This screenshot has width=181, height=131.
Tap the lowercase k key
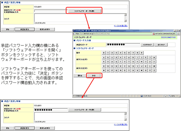coord(146,57)
